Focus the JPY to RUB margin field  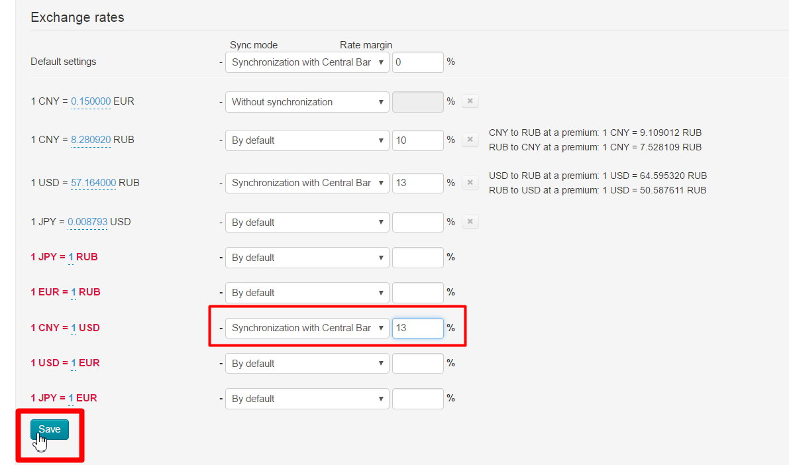(x=417, y=258)
